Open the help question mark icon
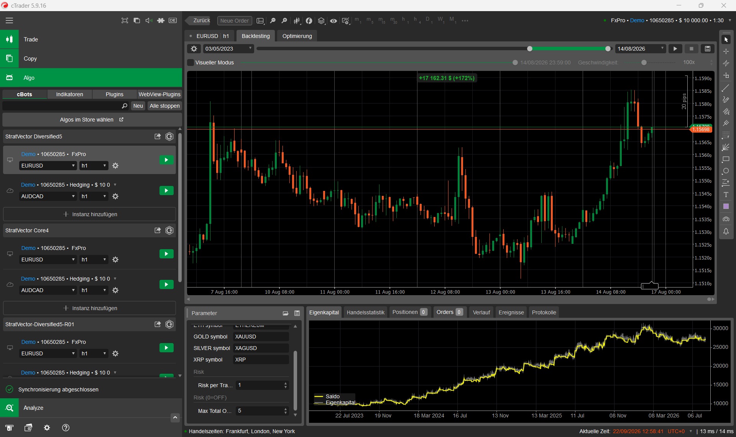 (x=66, y=428)
